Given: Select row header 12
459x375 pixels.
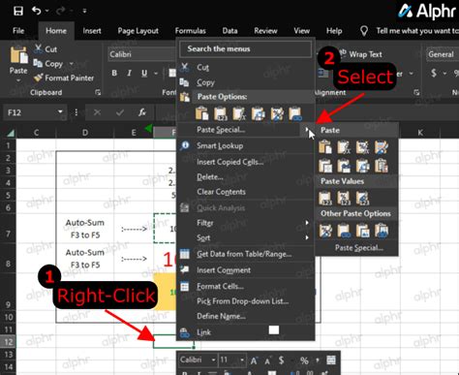Looking at the screenshot, I should click(x=8, y=342).
